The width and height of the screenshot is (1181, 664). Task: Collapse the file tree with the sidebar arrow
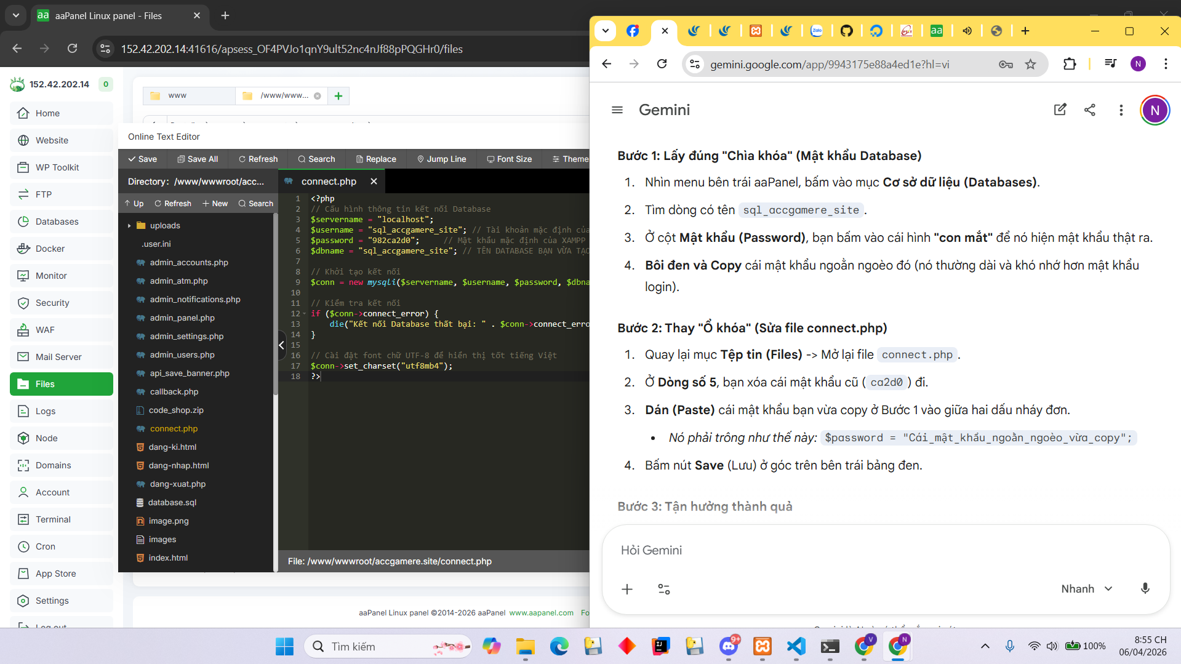tap(282, 345)
